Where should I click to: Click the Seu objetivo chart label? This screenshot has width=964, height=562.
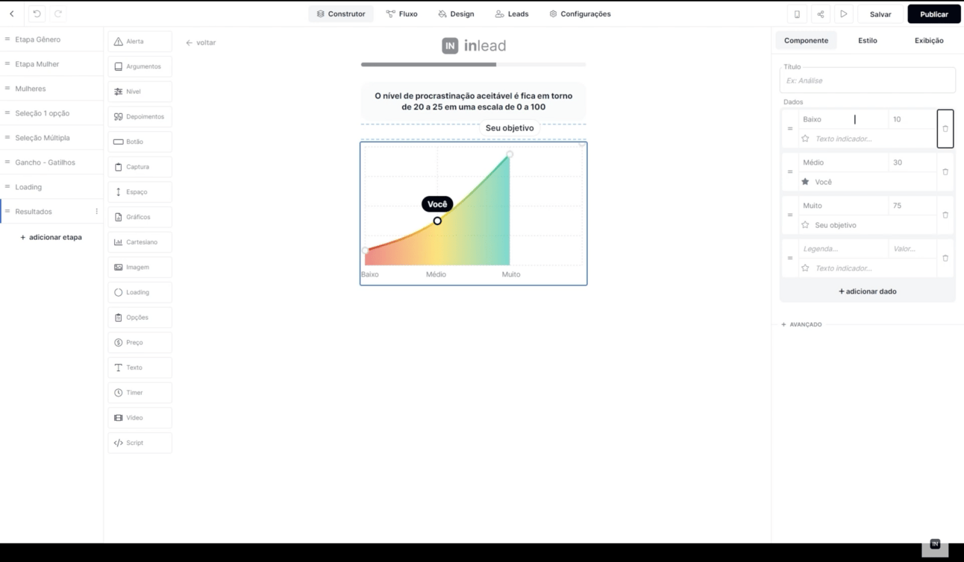pos(510,128)
